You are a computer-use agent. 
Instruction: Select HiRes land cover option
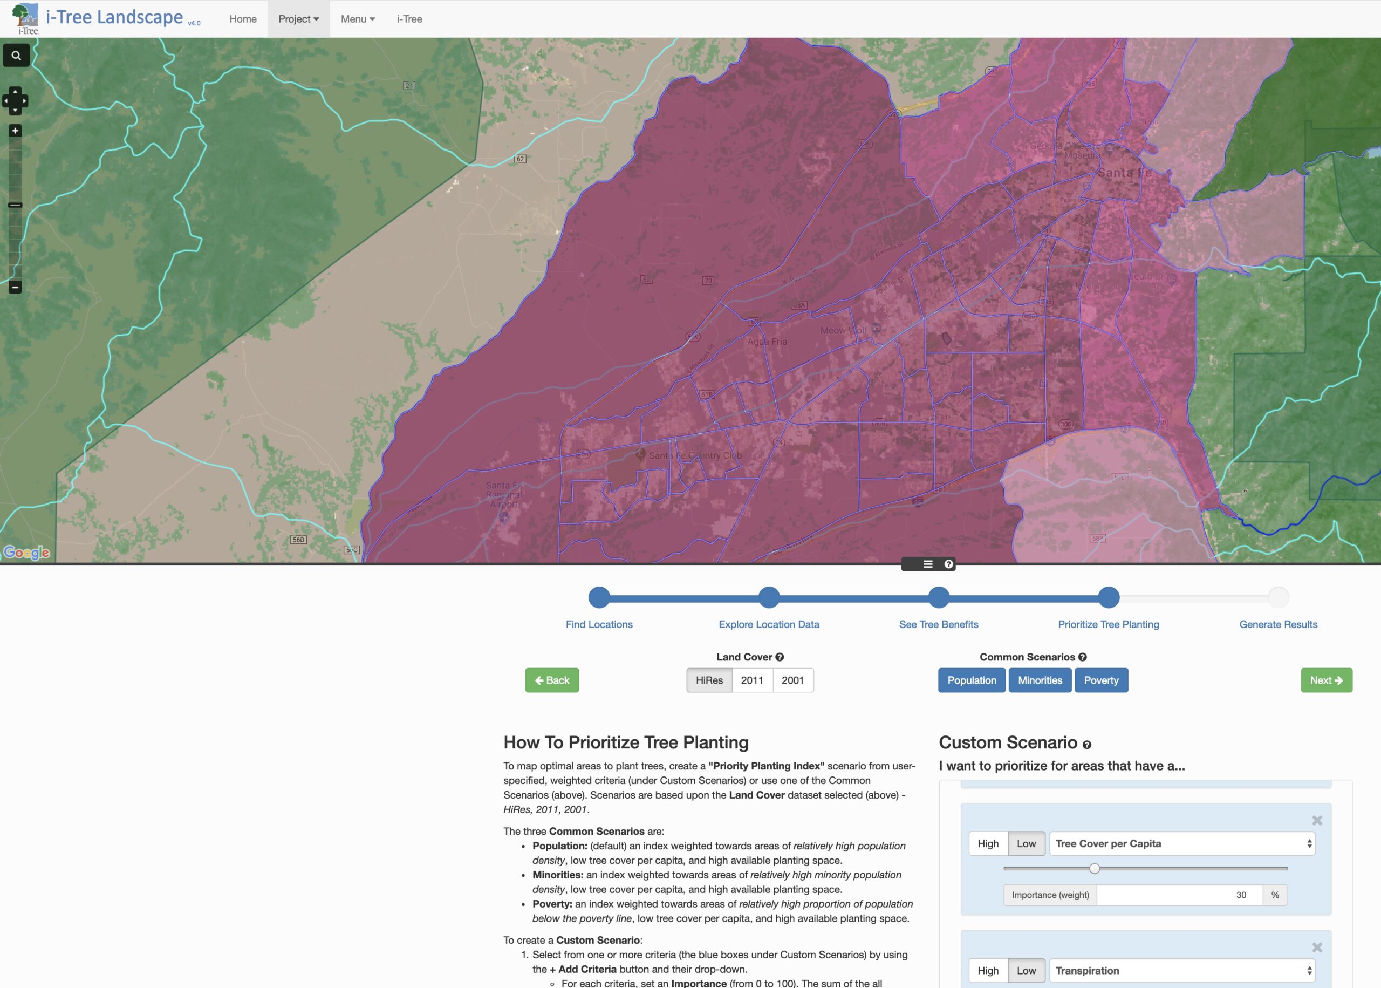[709, 680]
